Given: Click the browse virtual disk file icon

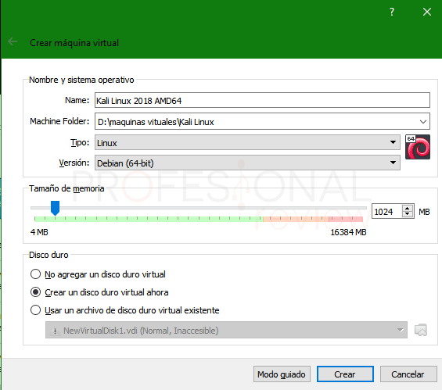Looking at the screenshot, I should point(421,330).
